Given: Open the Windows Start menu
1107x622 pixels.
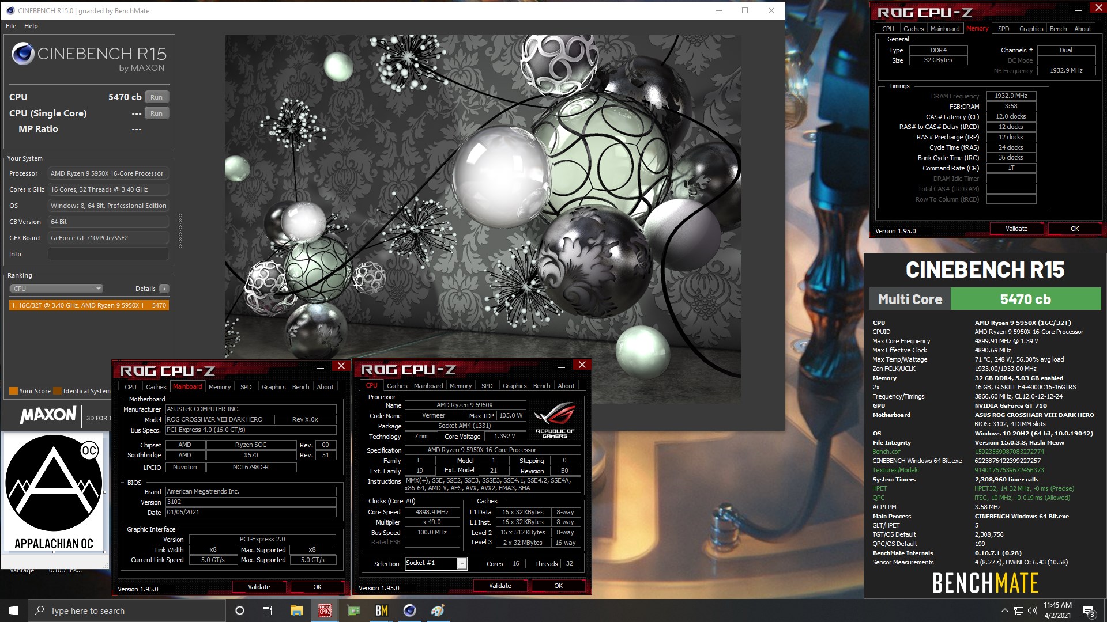Looking at the screenshot, I should (14, 610).
